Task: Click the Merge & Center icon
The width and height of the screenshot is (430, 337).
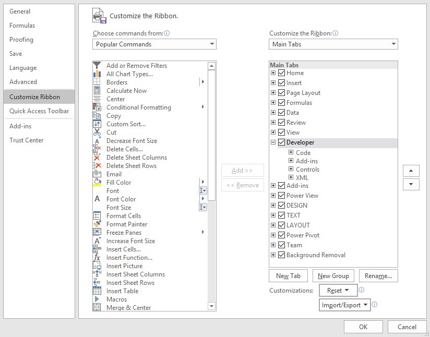Action: [97, 307]
